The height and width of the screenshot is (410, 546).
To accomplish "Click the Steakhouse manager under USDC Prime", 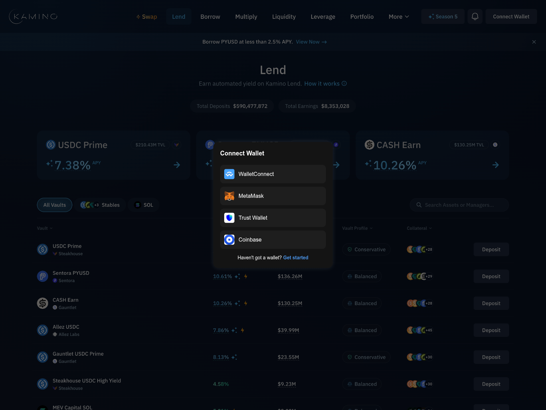I will pos(68,254).
